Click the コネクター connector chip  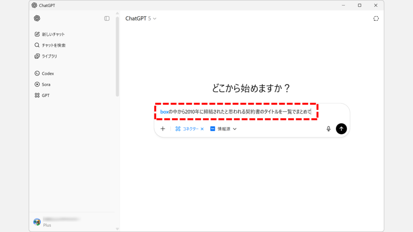tap(187, 129)
